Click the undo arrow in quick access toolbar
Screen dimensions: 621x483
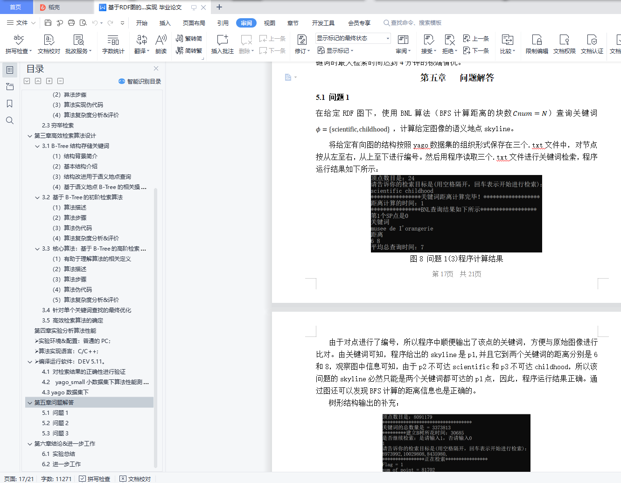[95, 22]
